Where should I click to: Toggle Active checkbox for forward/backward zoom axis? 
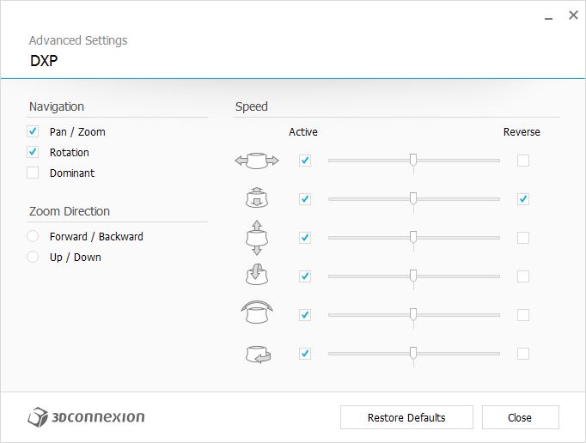point(305,199)
